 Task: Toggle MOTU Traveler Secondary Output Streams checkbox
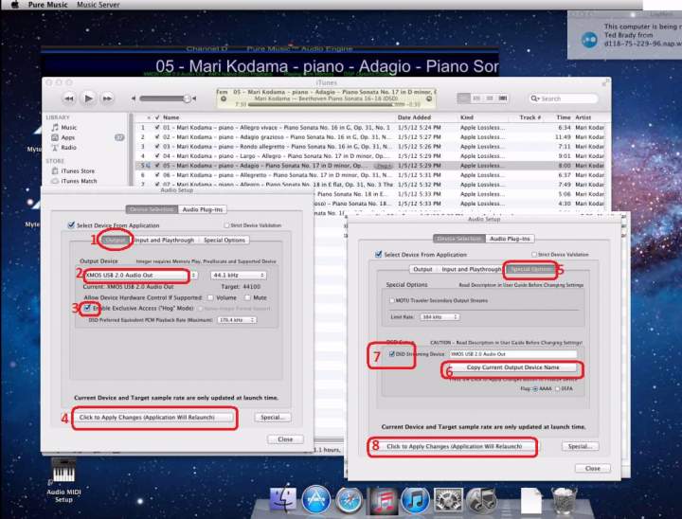tap(392, 300)
